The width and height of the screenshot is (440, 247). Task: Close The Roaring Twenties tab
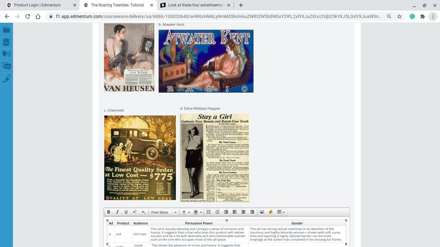pos(152,5)
